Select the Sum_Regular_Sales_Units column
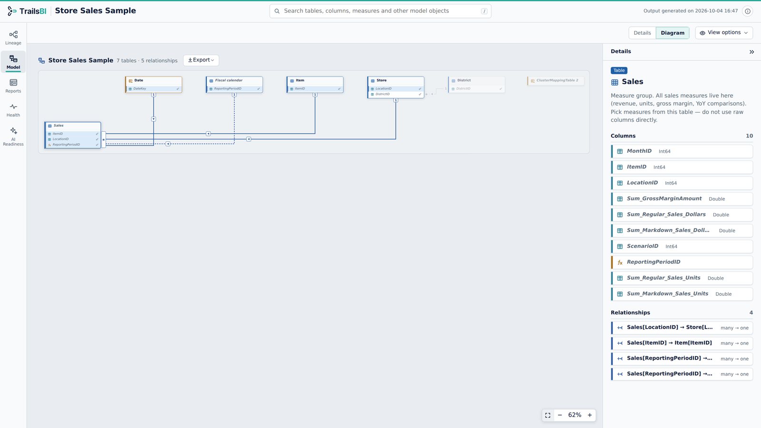Viewport: 761px width, 428px height. tap(682, 278)
